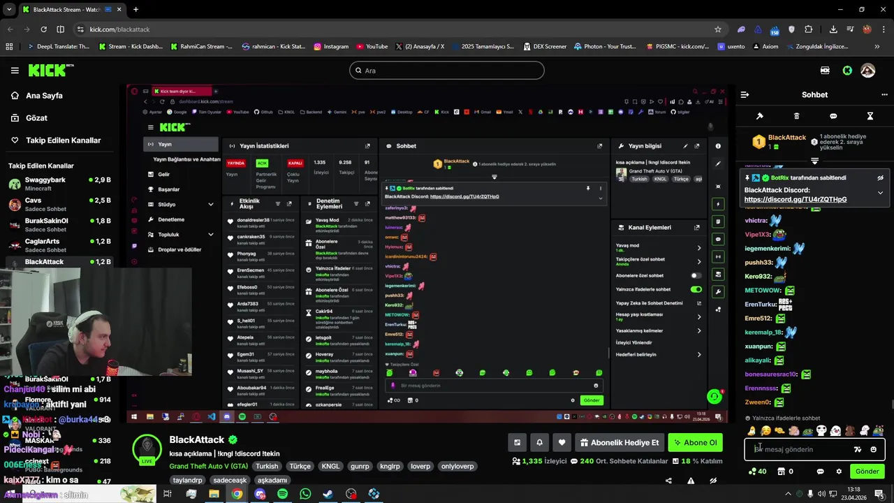This screenshot has width=894, height=503.
Task: Click the hourglass icon in the chat toolbar
Action: pyautogui.click(x=870, y=116)
